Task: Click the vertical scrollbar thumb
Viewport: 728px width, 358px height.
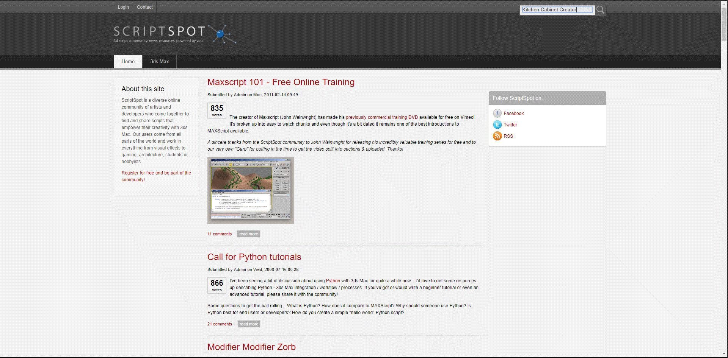Action: (x=724, y=24)
